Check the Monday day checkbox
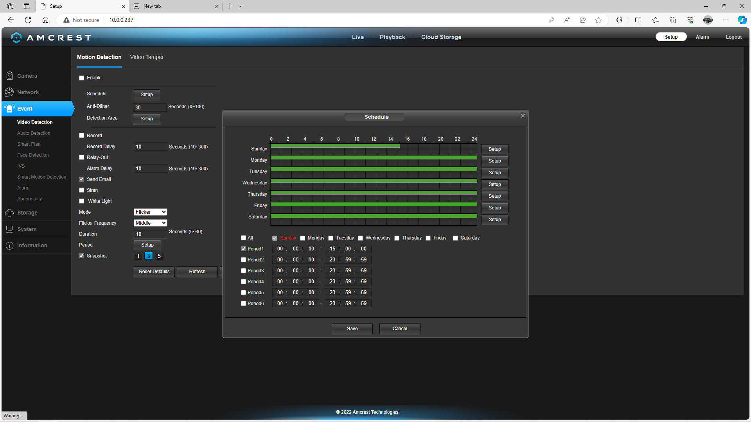The image size is (751, 422). [x=302, y=238]
